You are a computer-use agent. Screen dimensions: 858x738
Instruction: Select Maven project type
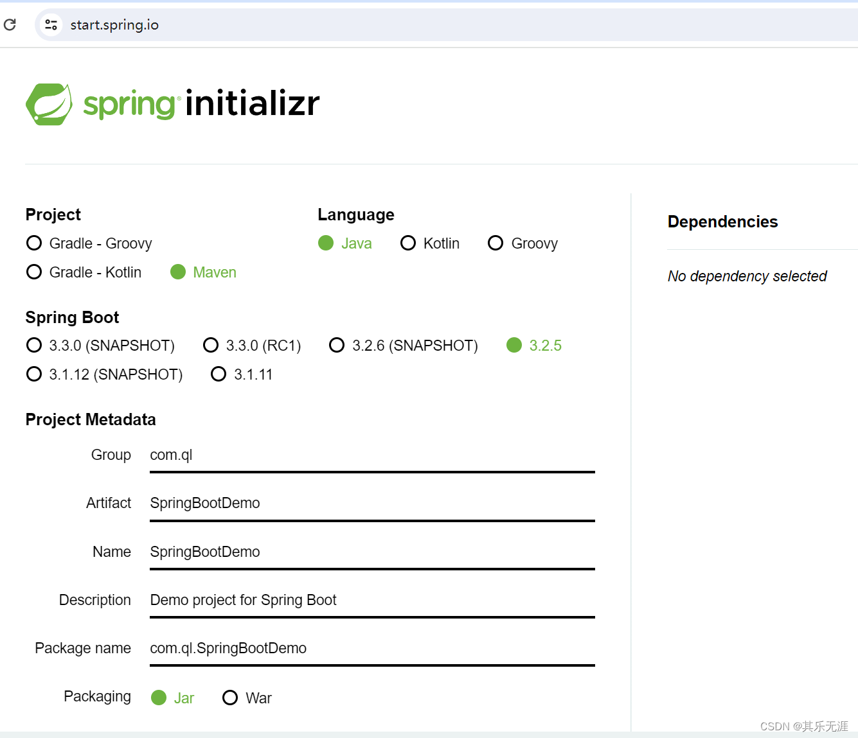(203, 272)
